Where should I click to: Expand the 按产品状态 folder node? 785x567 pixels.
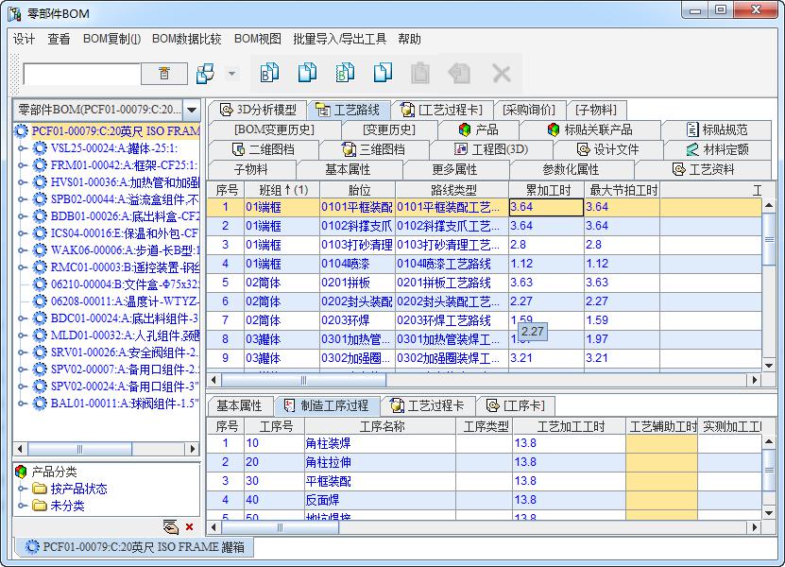point(23,489)
